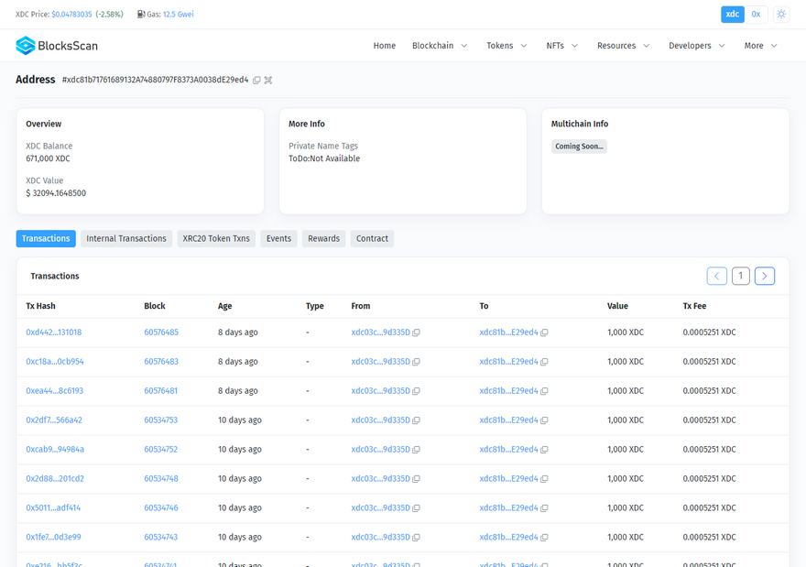Click the BlocksScan logo
The width and height of the screenshot is (806, 567).
[x=57, y=46]
